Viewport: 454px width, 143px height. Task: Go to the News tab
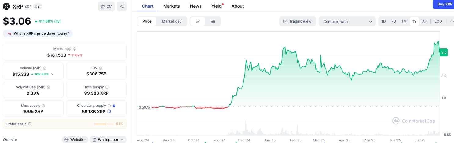[x=196, y=6]
